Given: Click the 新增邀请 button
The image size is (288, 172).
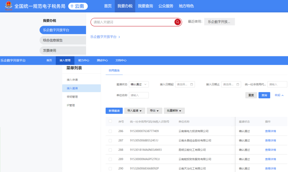Looking at the screenshot, I should [x=114, y=111].
